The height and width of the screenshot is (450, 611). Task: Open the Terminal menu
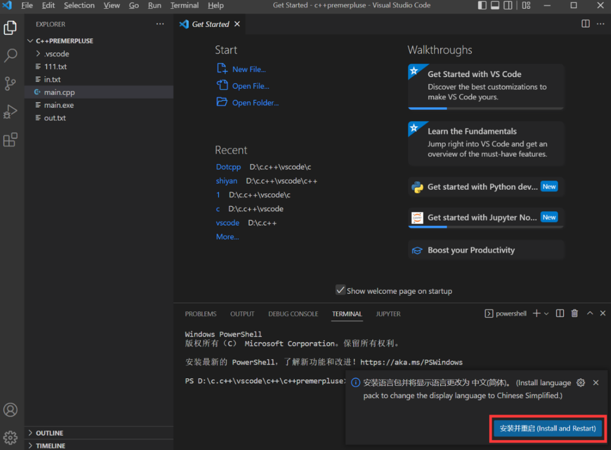pos(184,5)
